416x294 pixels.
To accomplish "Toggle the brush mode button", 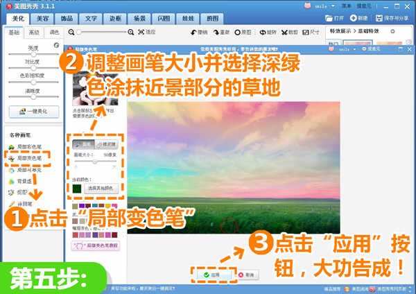I will (84, 144).
